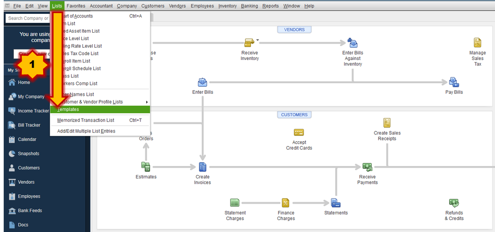Choose Add/Edit Multiple List Entries

(x=100, y=131)
